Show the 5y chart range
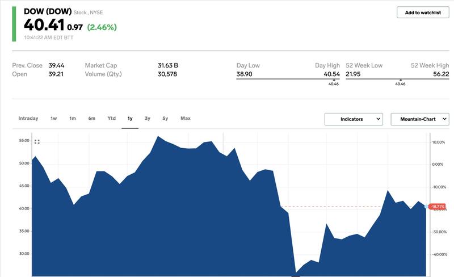This screenshot has width=454, height=277. point(165,118)
